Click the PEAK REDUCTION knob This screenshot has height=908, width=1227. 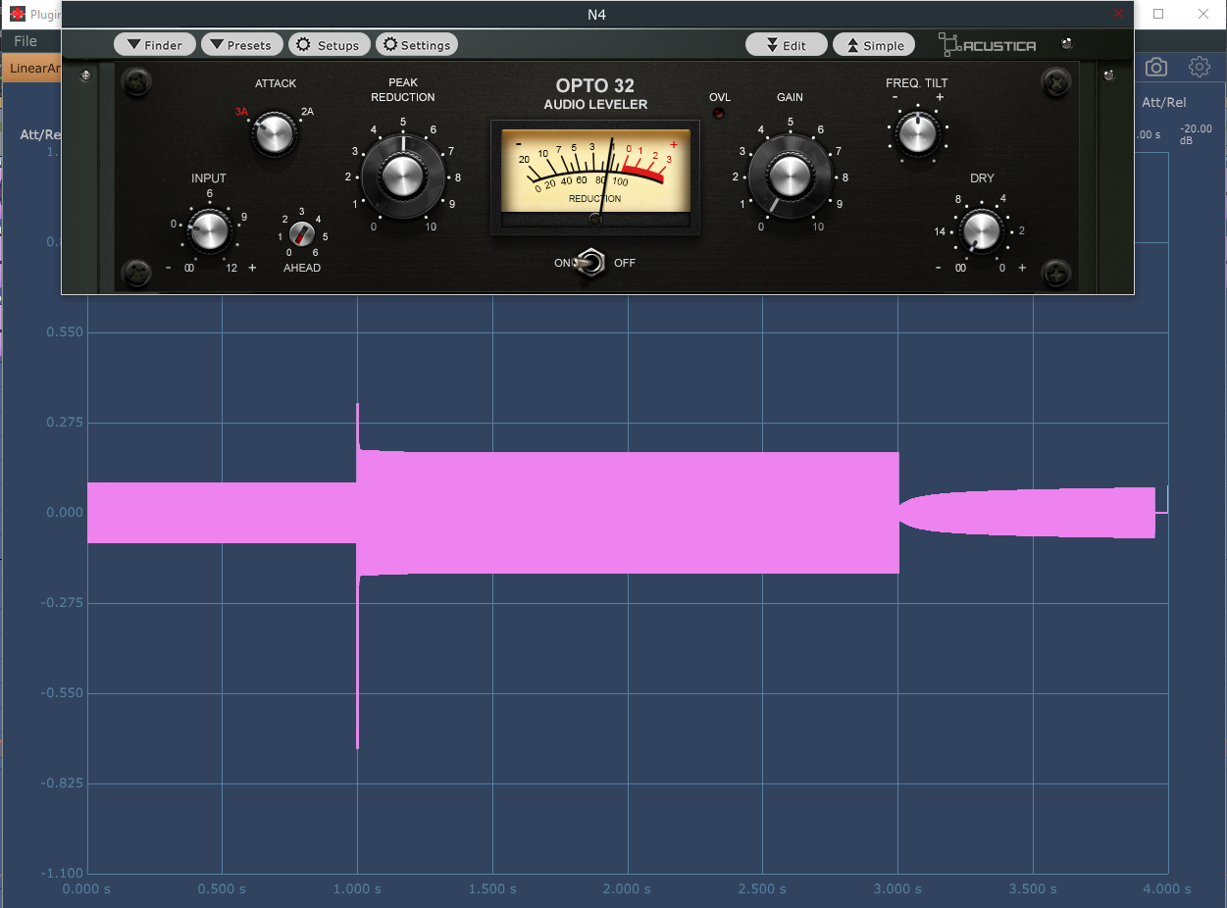coord(402,177)
